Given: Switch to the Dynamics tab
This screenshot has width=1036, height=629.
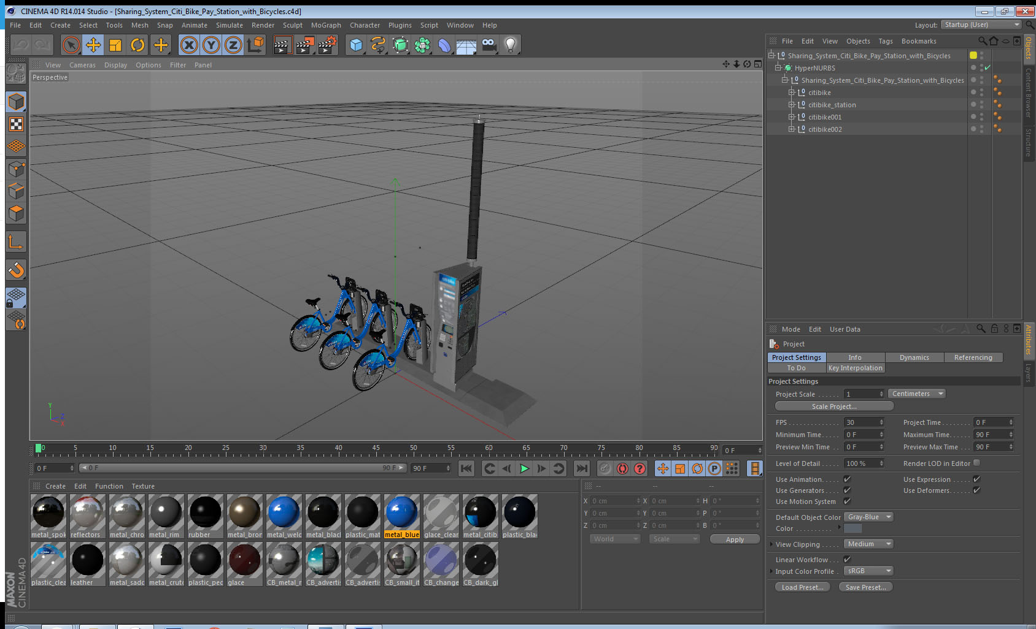Looking at the screenshot, I should pos(914,357).
